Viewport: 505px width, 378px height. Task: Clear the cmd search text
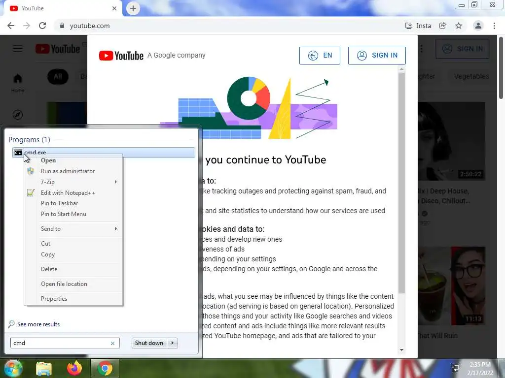tap(113, 343)
